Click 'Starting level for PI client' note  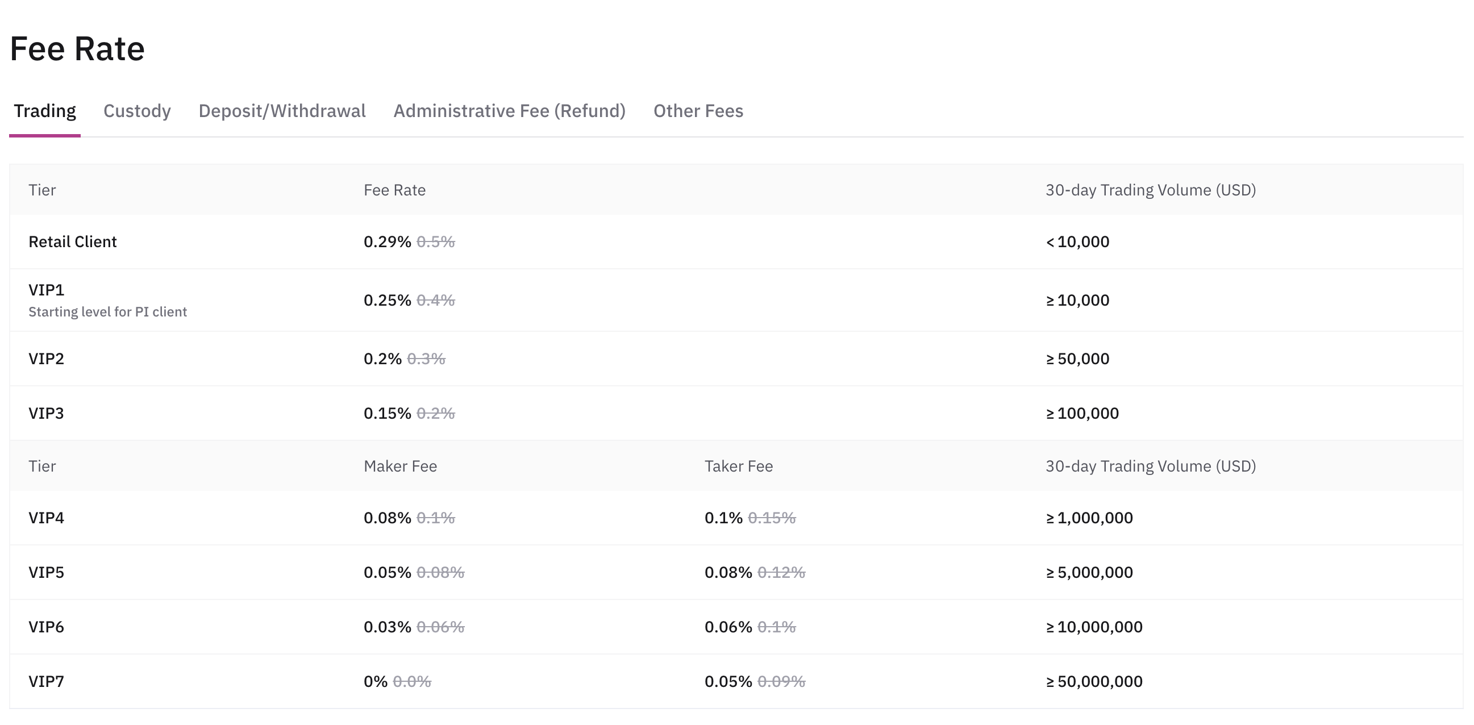[x=107, y=312]
